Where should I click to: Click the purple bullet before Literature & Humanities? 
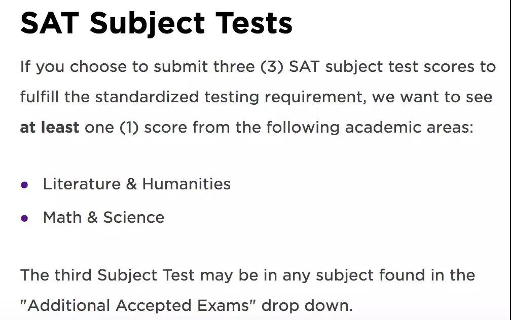pyautogui.click(x=24, y=185)
